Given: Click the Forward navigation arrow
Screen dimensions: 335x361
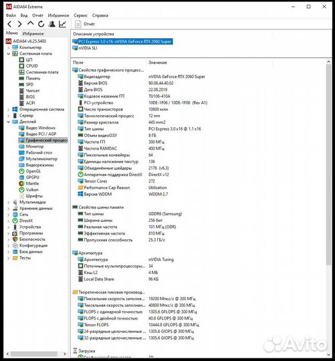Looking at the screenshot, I should tap(20, 24).
